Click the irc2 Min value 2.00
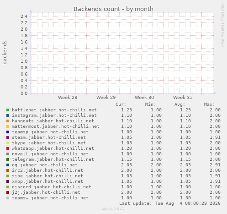Viewport: 227px width, 214px height. [156, 170]
